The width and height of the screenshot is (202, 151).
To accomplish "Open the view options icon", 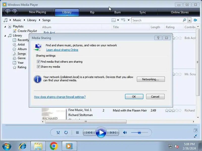I will [x=123, y=20].
